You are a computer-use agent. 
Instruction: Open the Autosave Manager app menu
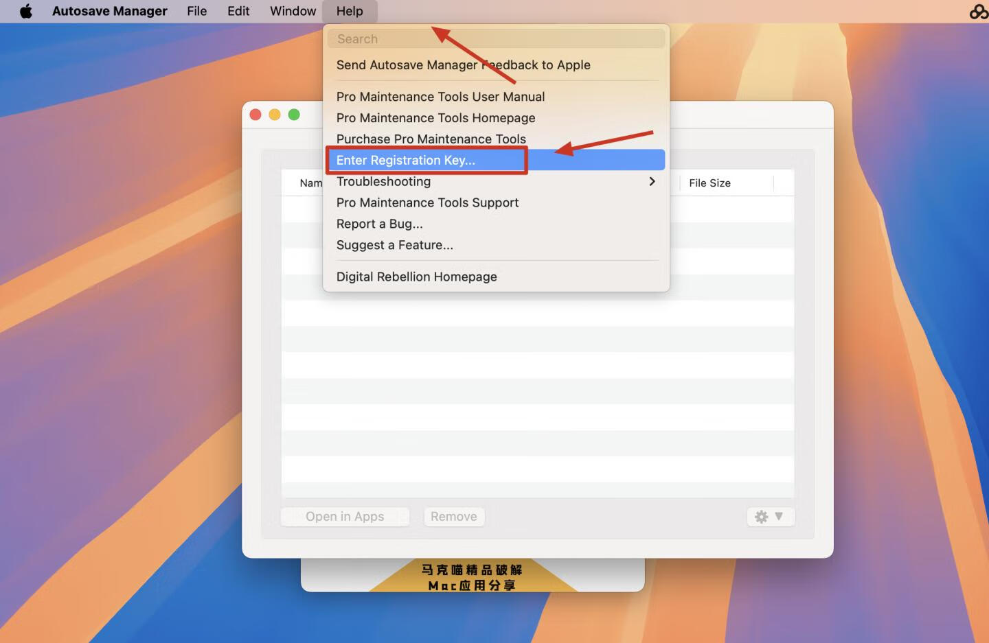coord(110,11)
